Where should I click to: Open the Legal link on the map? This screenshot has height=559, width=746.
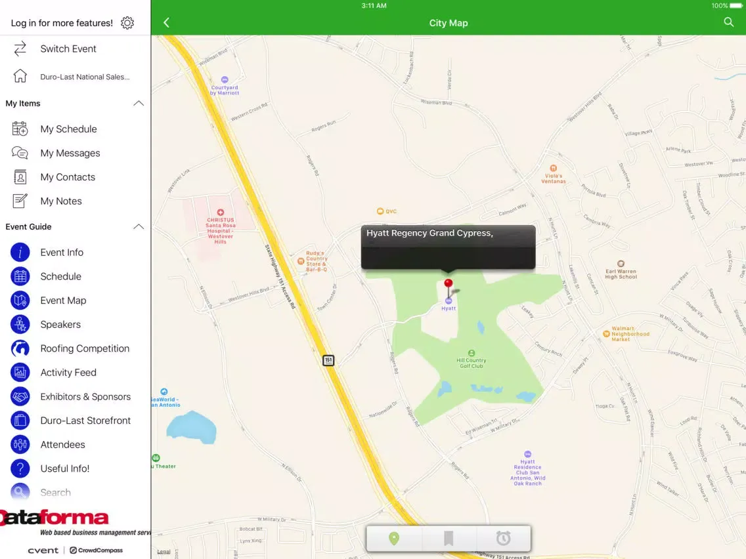point(164,551)
